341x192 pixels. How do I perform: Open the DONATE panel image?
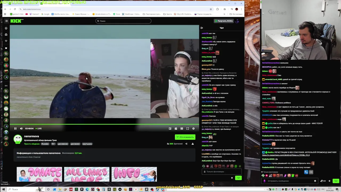[x=39, y=174]
